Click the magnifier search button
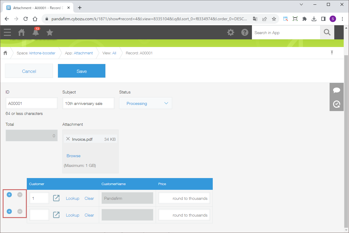 click(327, 32)
